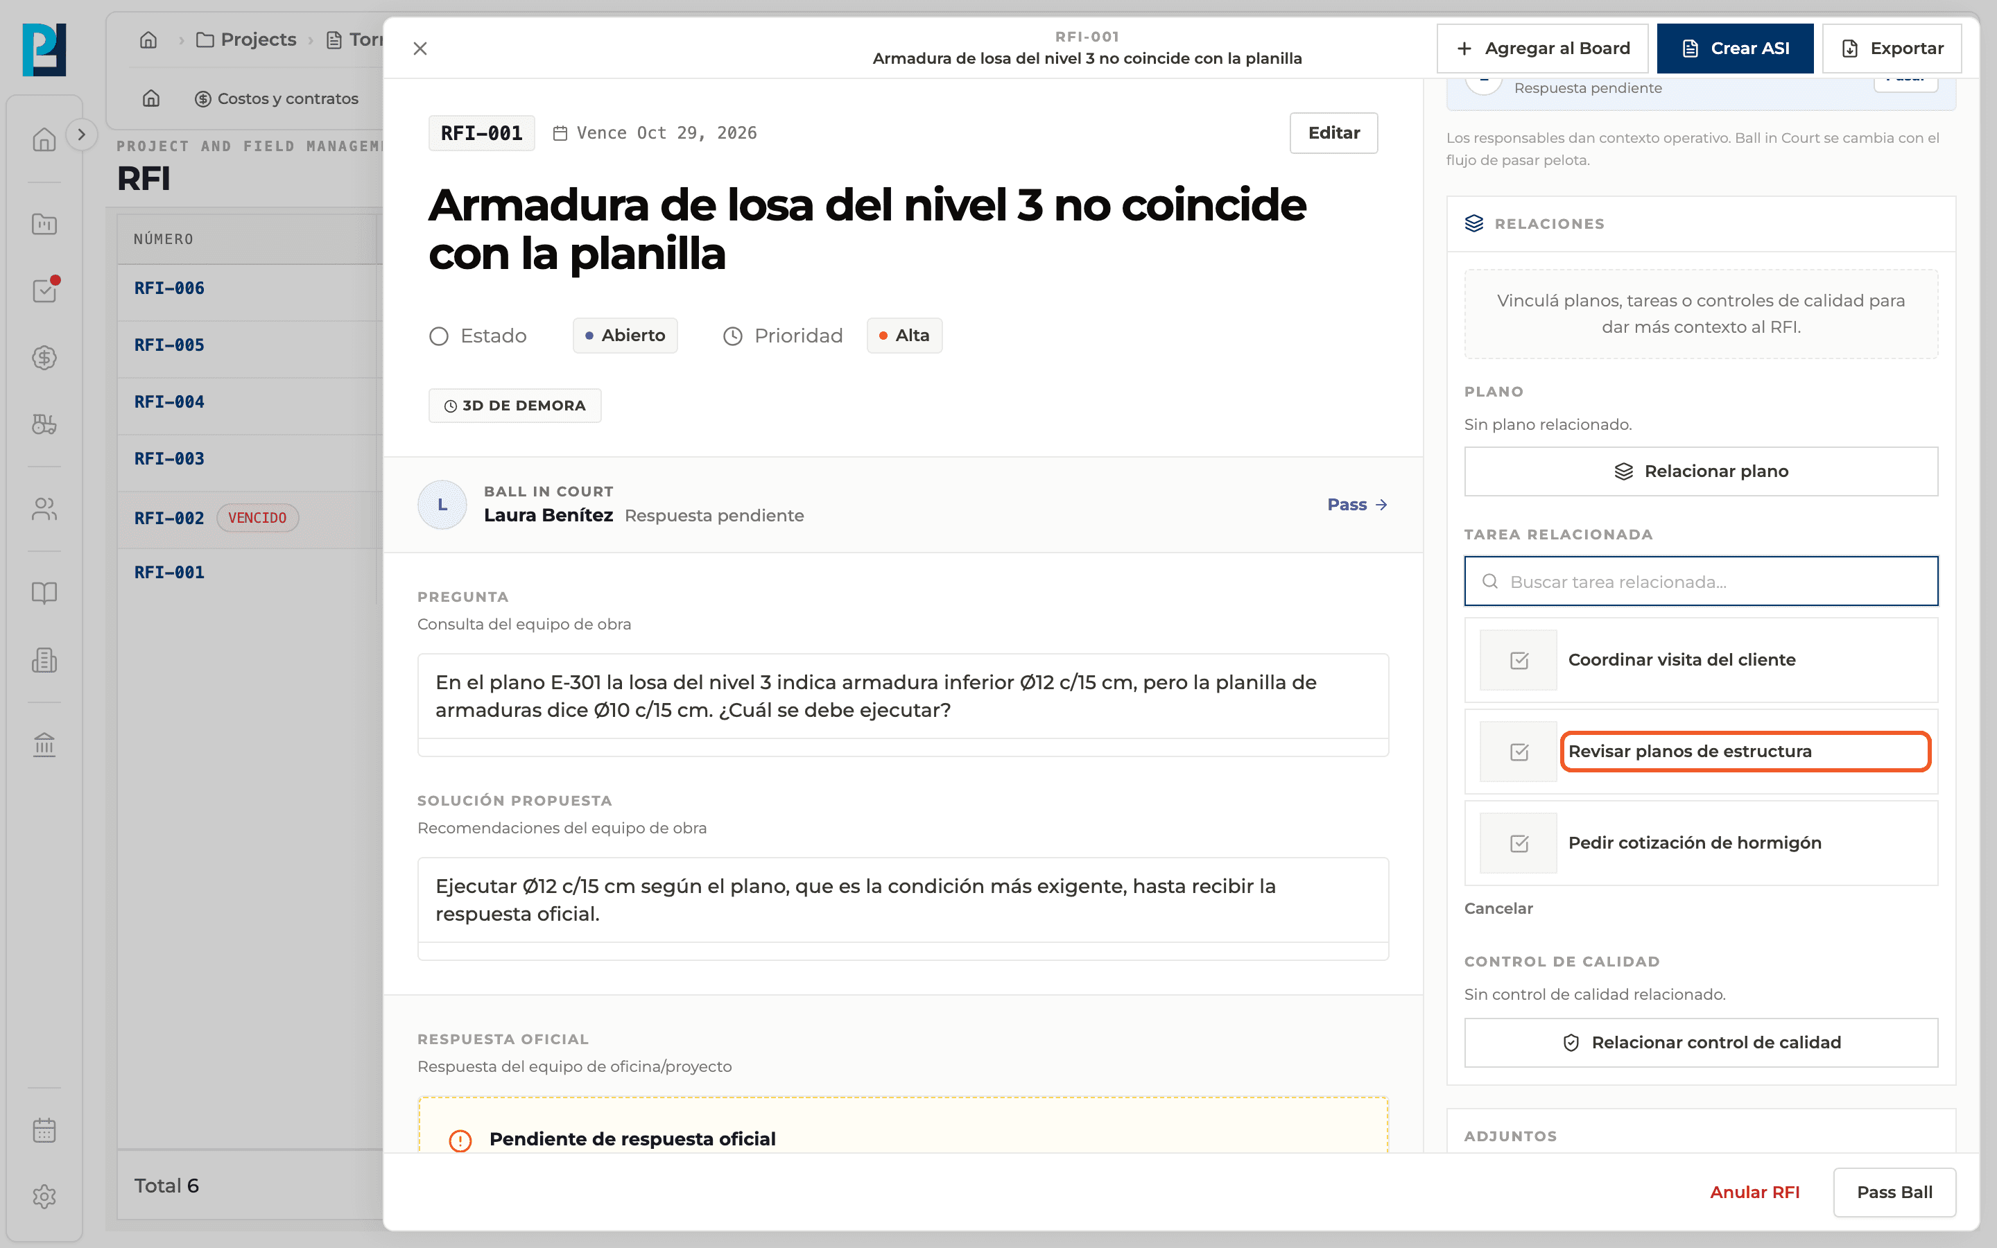Click the Pass Ball button

1894,1192
